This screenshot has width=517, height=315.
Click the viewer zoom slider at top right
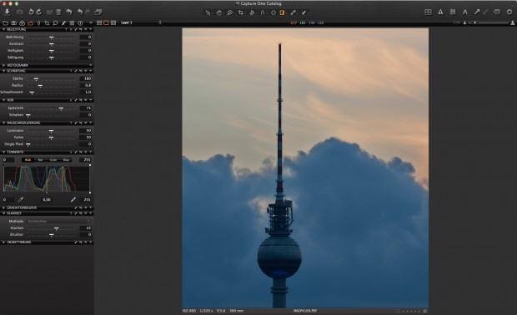pos(489,22)
